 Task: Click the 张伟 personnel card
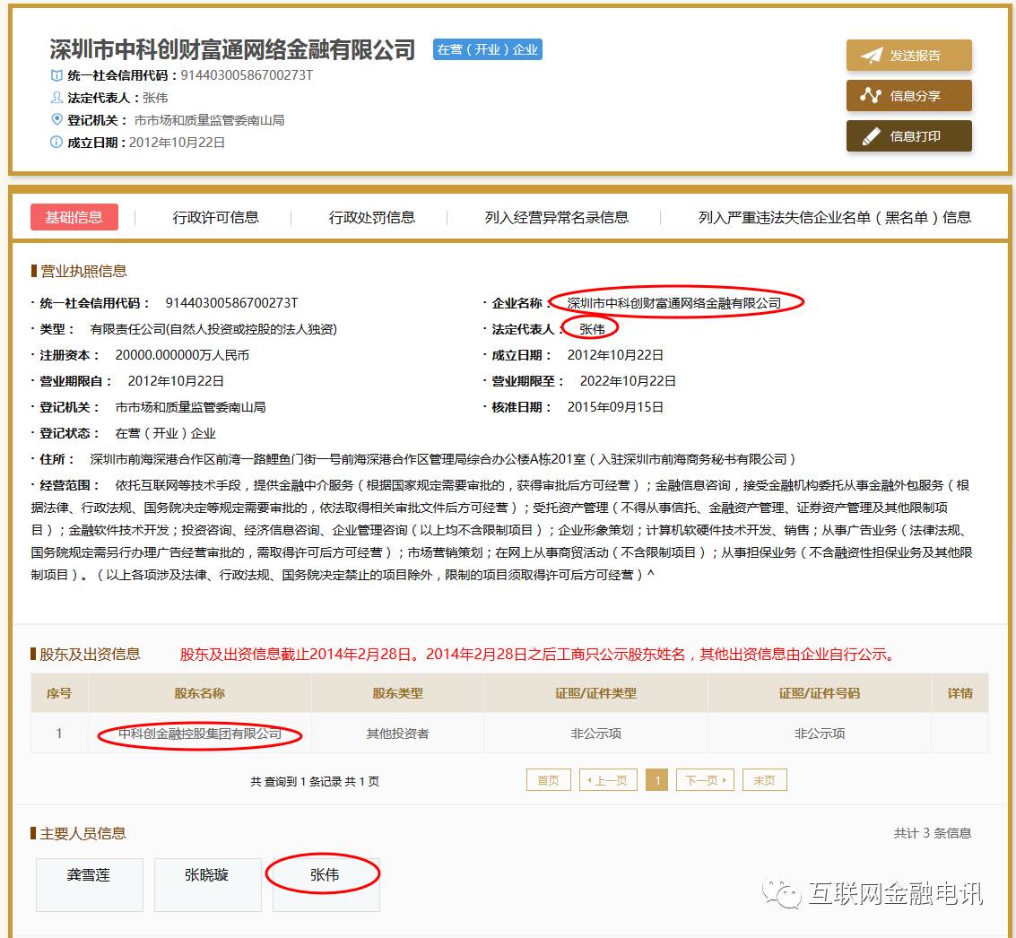point(326,884)
